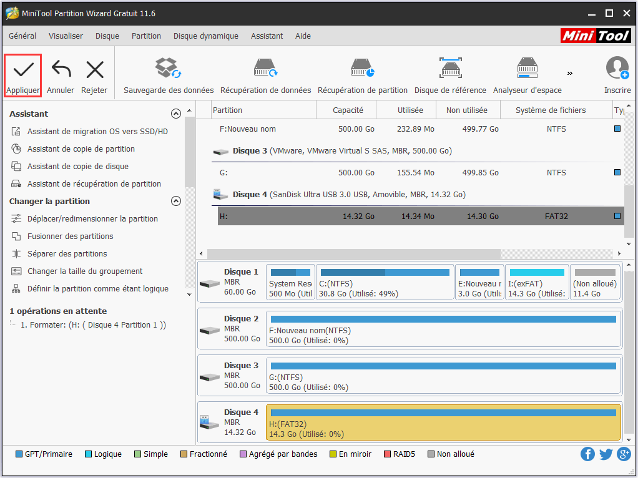
Task: Collapse the Changer la partition section
Action: pyautogui.click(x=176, y=201)
